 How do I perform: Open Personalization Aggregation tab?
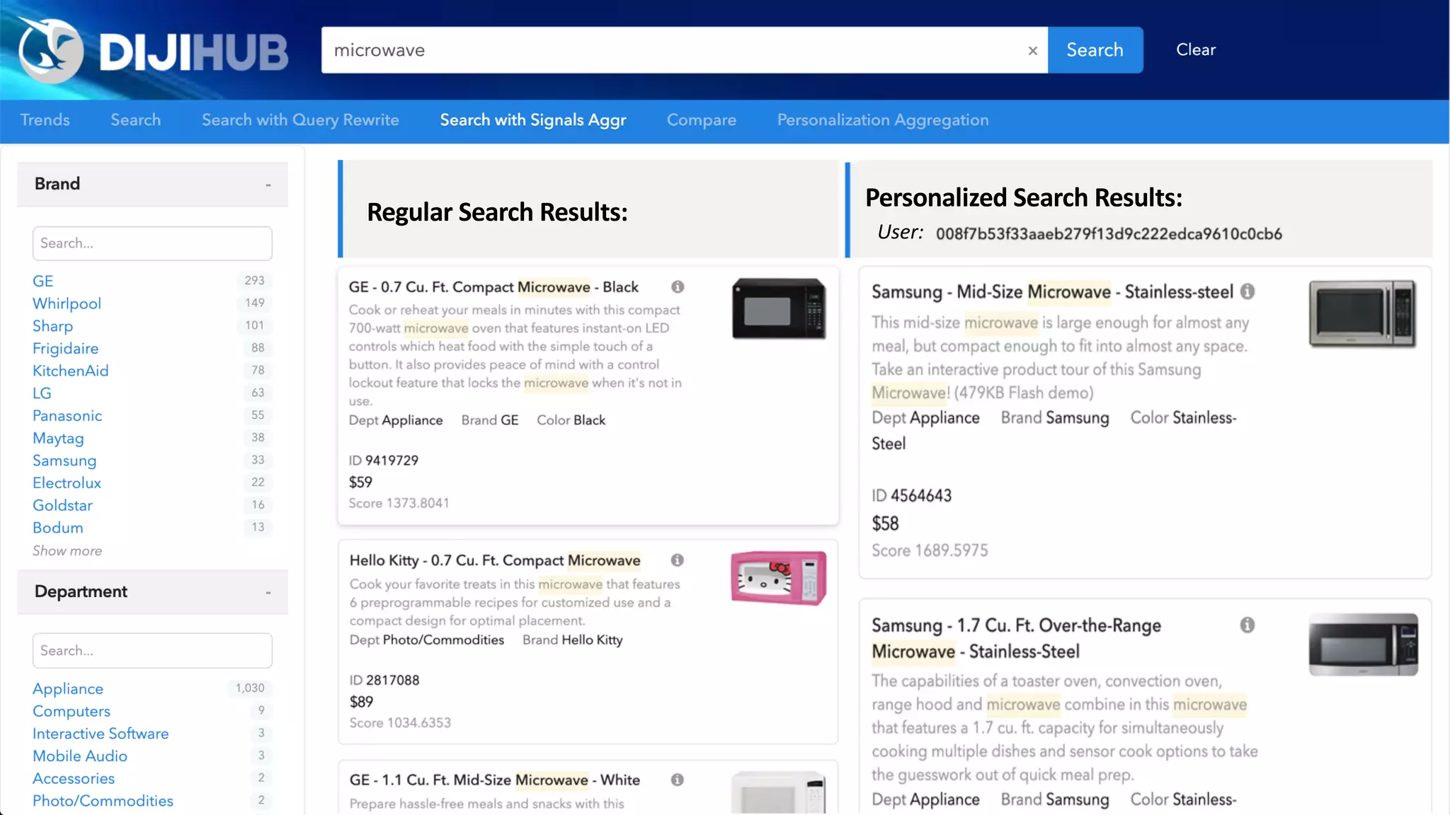(883, 120)
